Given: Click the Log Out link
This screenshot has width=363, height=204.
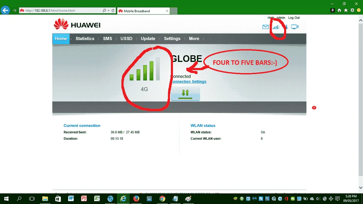Looking at the screenshot, I should click(294, 18).
